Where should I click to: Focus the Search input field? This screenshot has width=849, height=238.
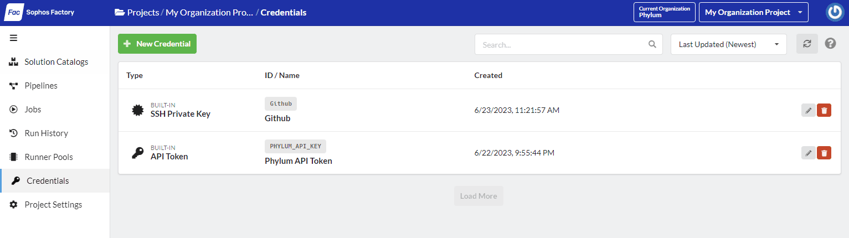tap(569, 44)
